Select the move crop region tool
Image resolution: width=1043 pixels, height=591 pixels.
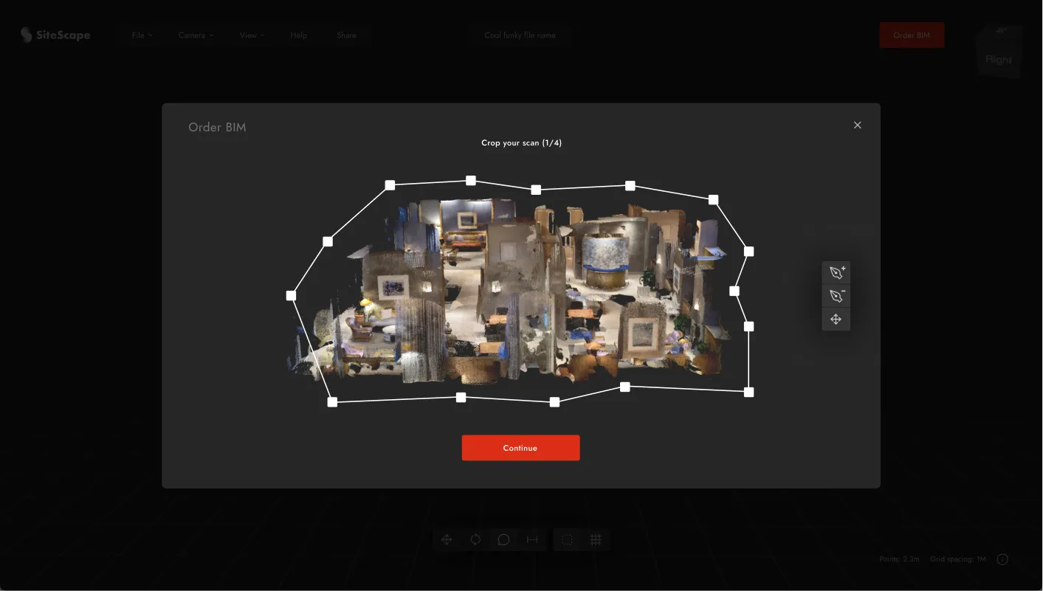click(x=836, y=319)
